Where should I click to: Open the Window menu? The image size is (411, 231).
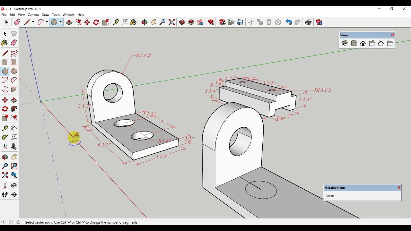68,15
